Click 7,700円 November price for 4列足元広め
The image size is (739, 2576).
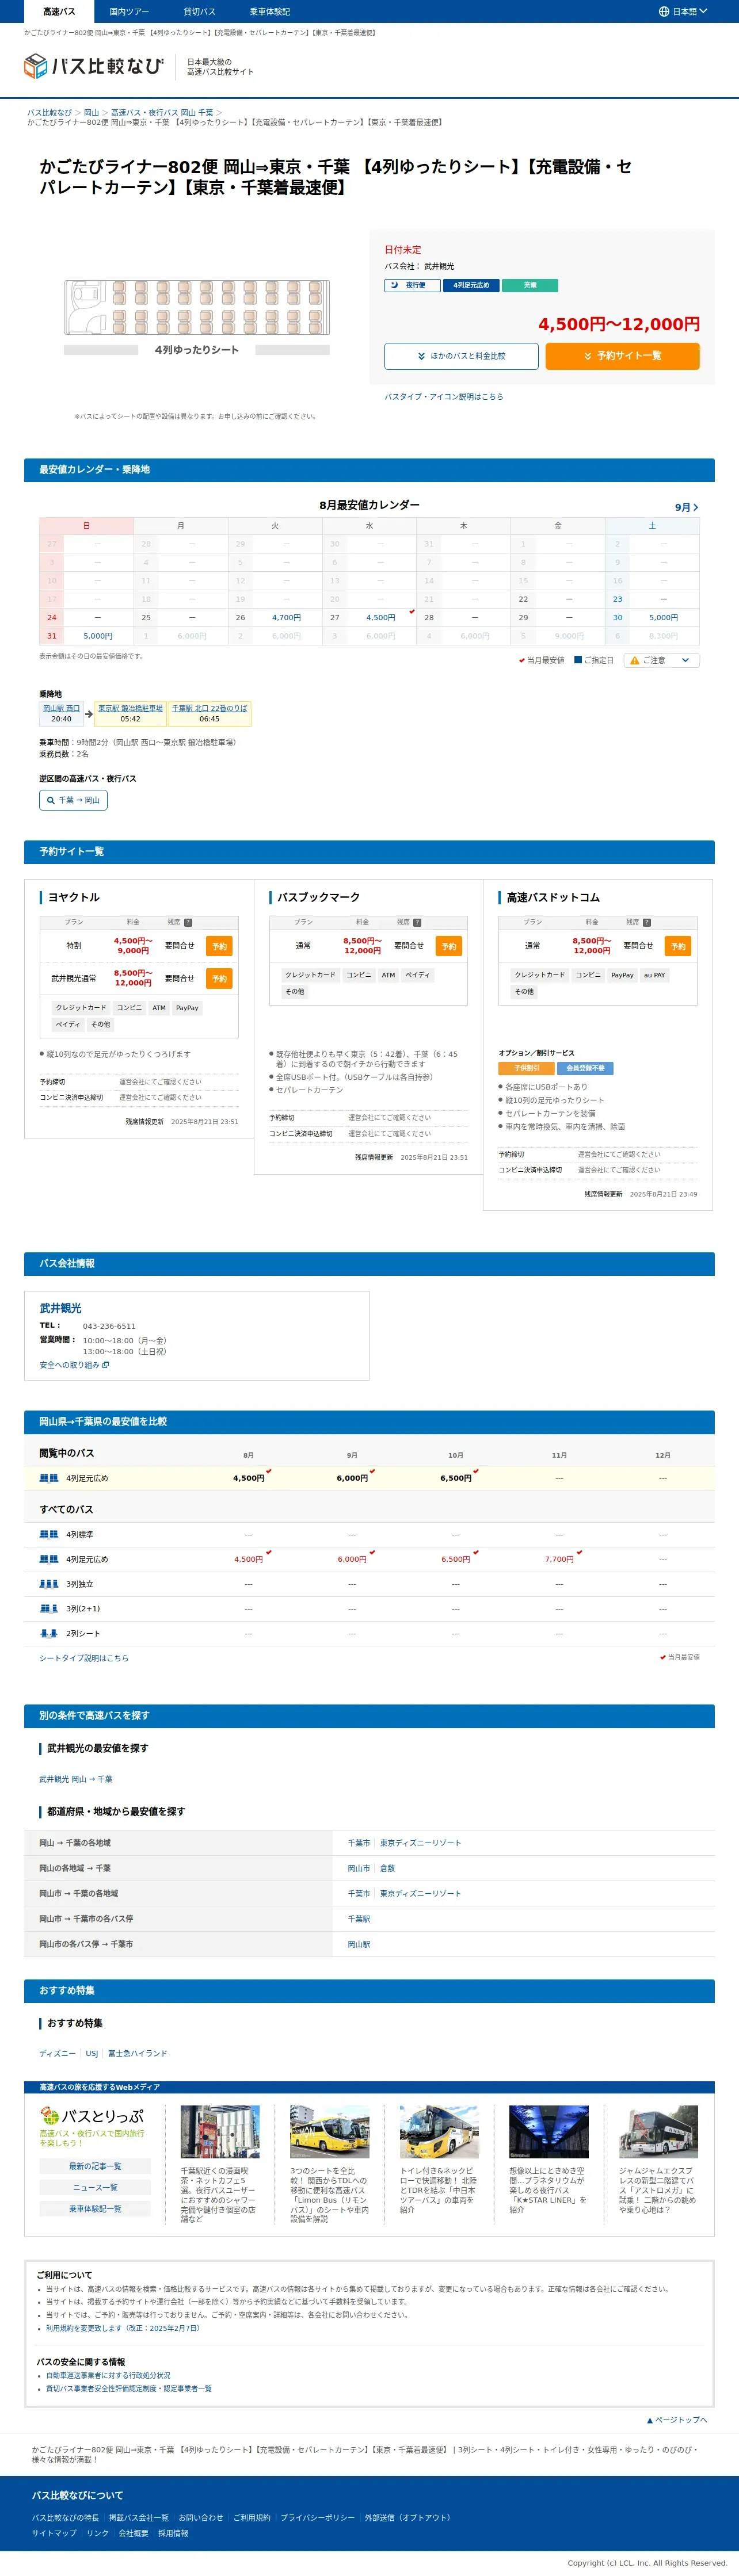coord(559,1559)
